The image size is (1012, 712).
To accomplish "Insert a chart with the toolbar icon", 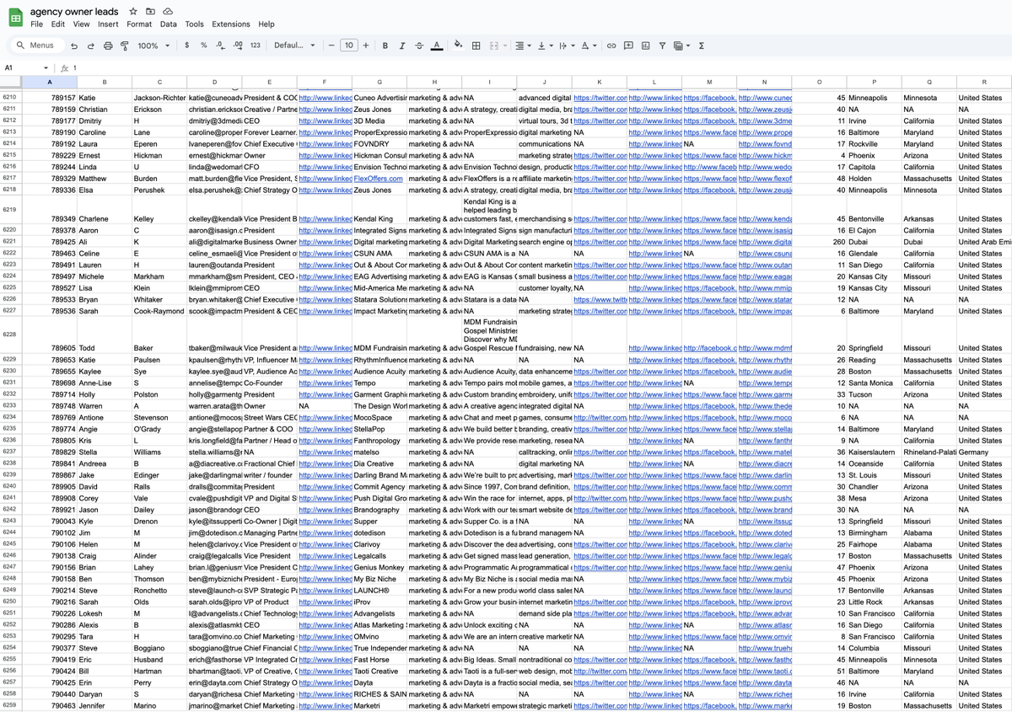I will click(x=645, y=46).
